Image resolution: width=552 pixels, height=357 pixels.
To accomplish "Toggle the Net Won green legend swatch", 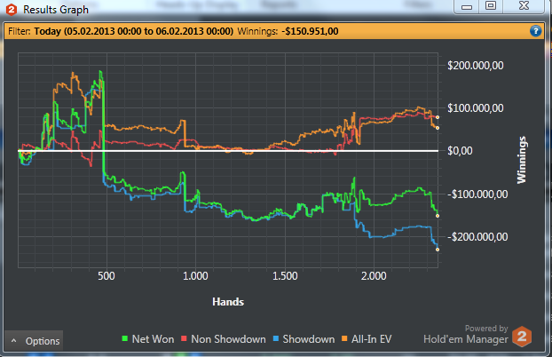I will (124, 338).
